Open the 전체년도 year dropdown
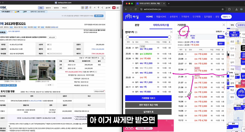The height and width of the screenshot is (132, 245). tap(220, 32)
